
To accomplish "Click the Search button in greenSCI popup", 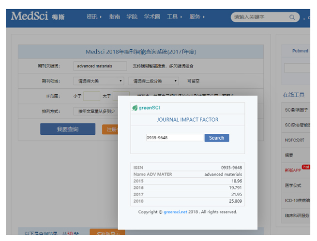I will (x=217, y=138).
